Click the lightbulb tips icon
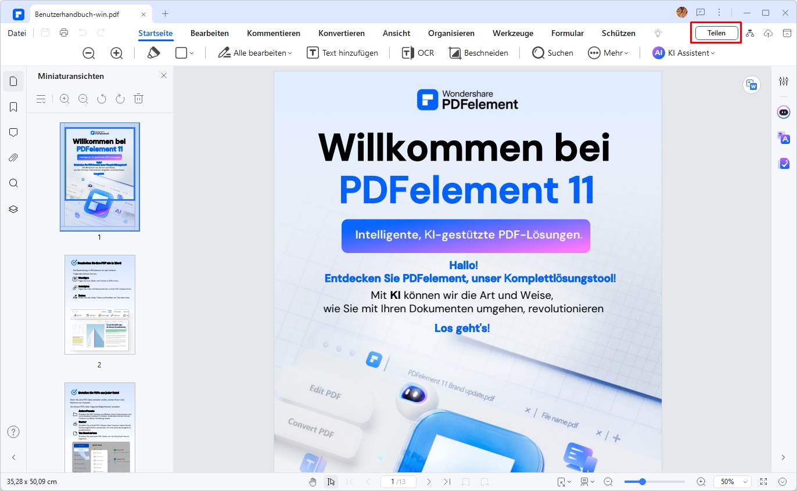The image size is (797, 491). click(x=658, y=33)
